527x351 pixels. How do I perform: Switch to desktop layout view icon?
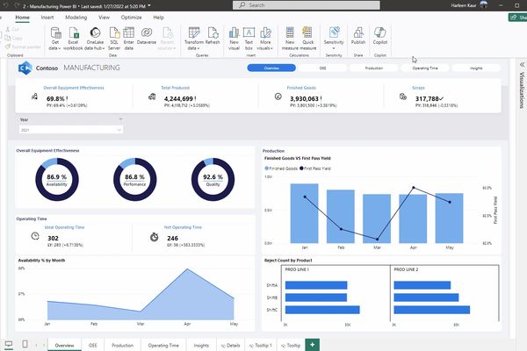point(9,345)
